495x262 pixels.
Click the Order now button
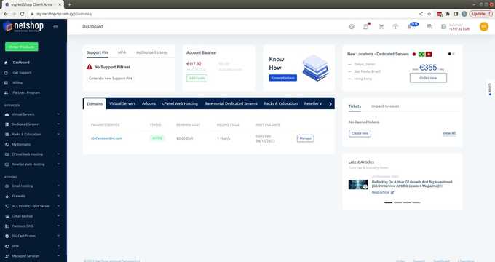(428, 78)
